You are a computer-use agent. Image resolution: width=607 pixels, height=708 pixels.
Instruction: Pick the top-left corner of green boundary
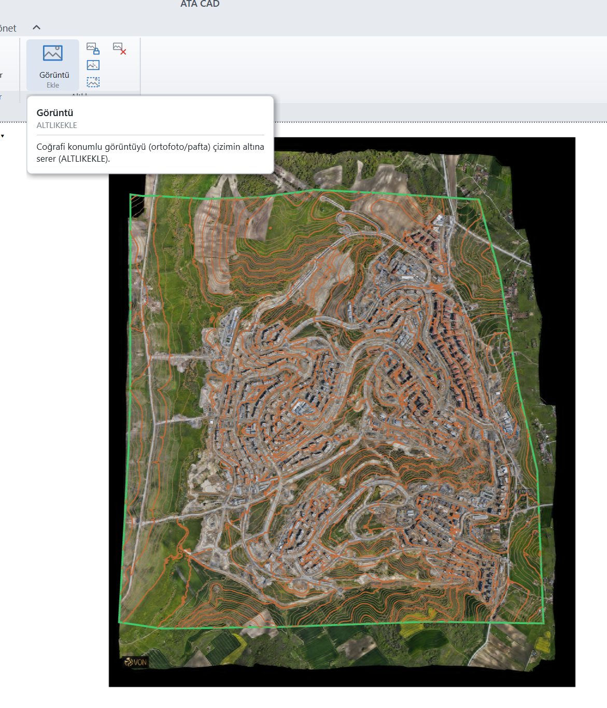point(131,195)
